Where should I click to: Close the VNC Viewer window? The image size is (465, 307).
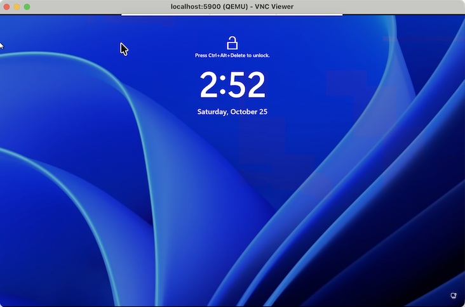7,6
